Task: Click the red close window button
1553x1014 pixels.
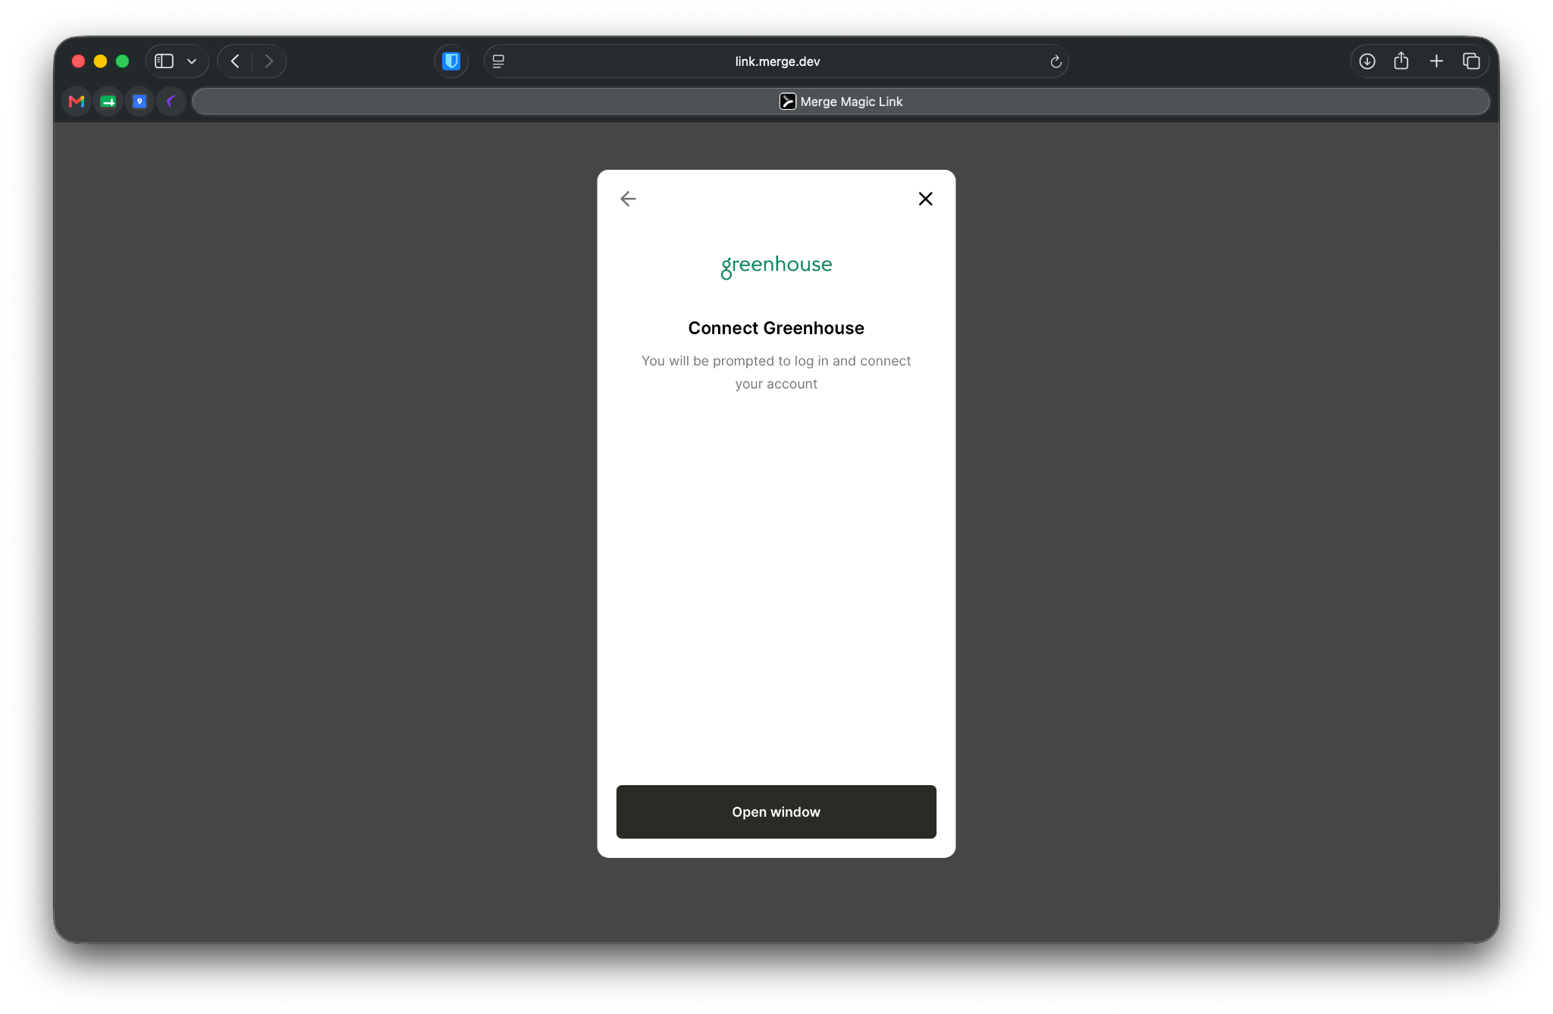Action: coord(78,61)
